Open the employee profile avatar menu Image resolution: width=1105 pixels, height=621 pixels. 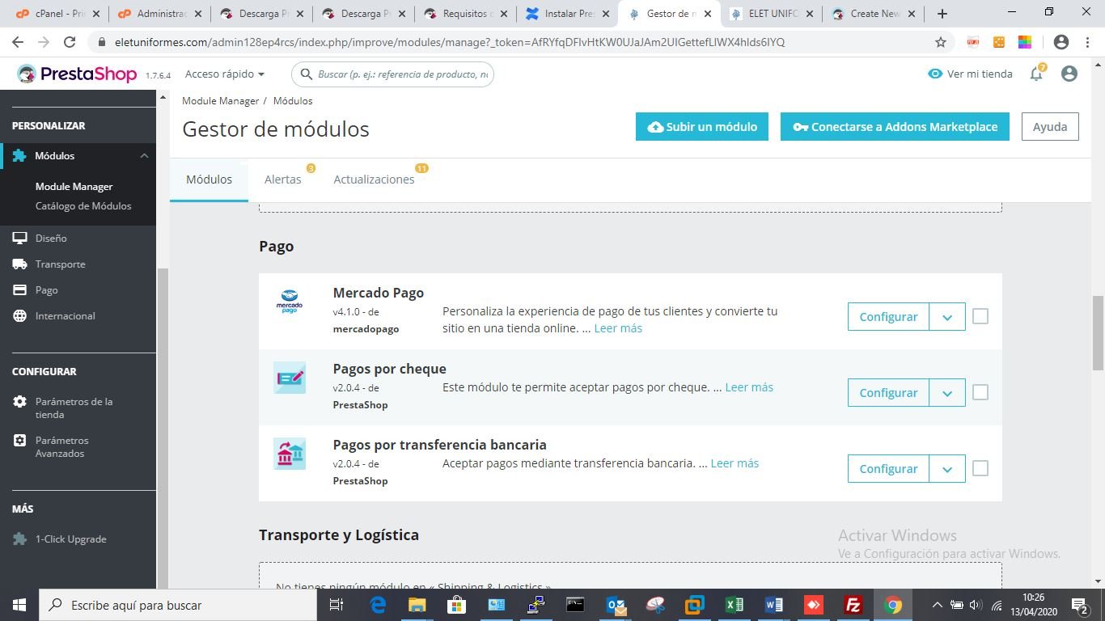click(1069, 74)
